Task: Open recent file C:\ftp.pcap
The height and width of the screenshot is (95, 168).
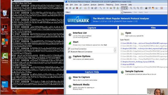Action: coord(128,64)
